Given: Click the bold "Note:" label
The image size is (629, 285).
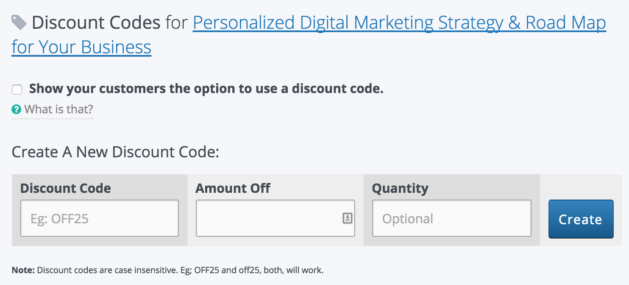Looking at the screenshot, I should (x=23, y=270).
